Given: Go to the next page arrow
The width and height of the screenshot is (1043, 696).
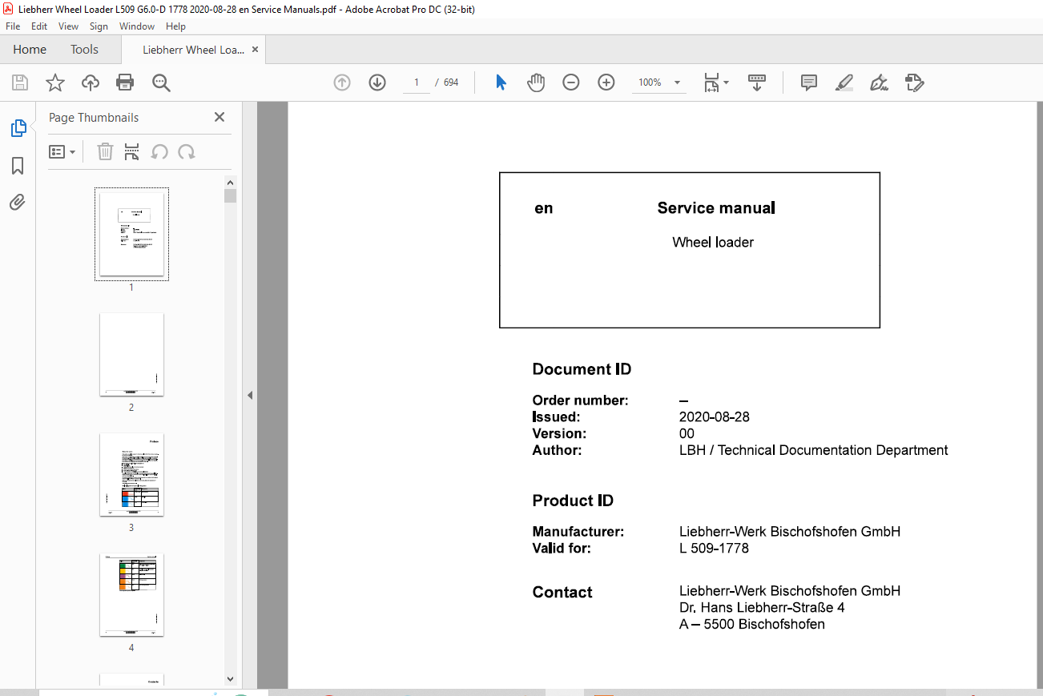Looking at the screenshot, I should click(x=377, y=82).
